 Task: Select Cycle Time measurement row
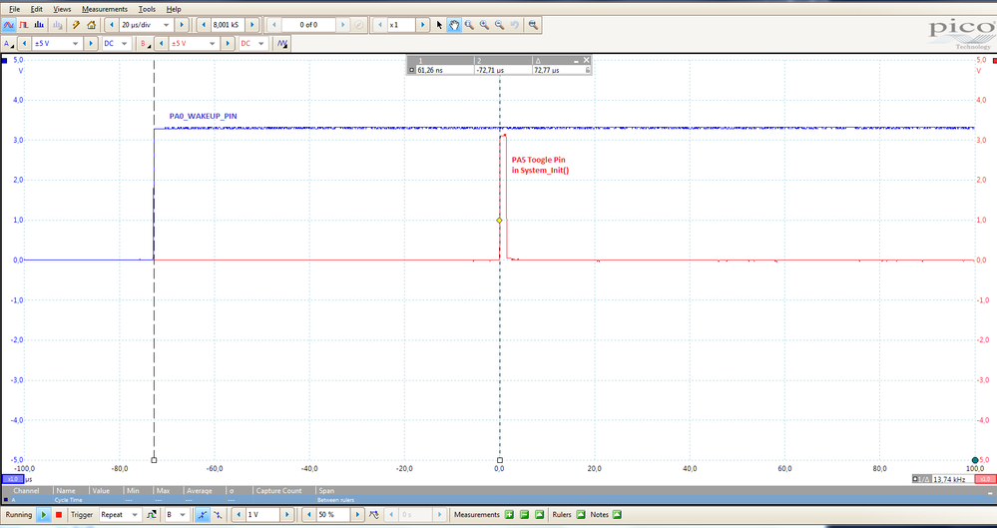point(499,500)
